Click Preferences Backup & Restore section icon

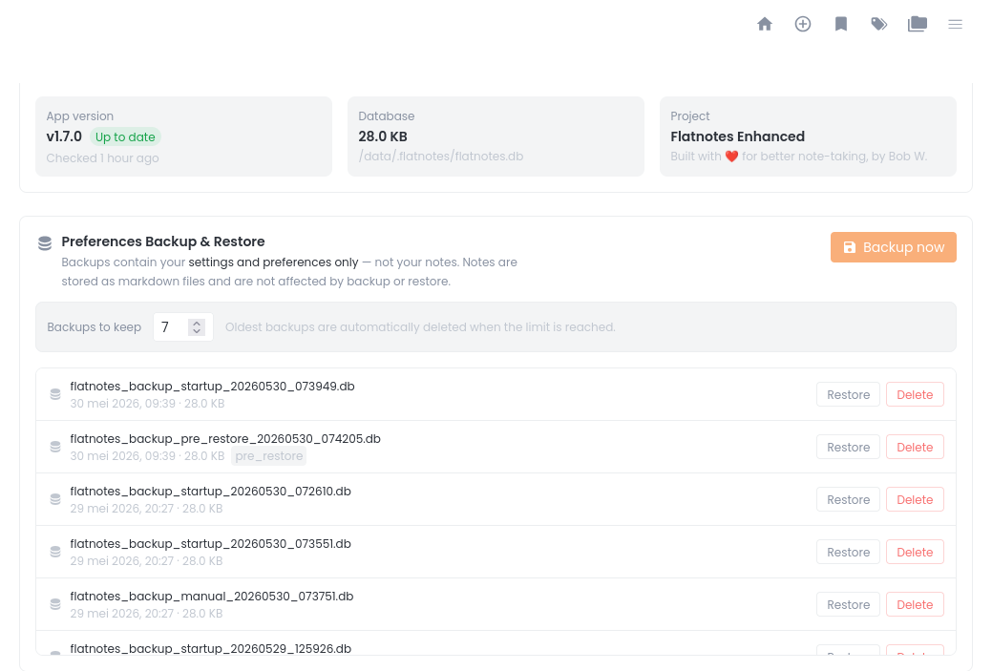pyautogui.click(x=45, y=243)
